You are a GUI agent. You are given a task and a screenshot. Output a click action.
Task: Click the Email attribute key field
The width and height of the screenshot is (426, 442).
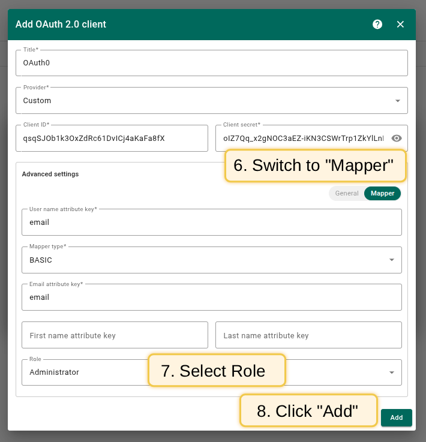211,297
